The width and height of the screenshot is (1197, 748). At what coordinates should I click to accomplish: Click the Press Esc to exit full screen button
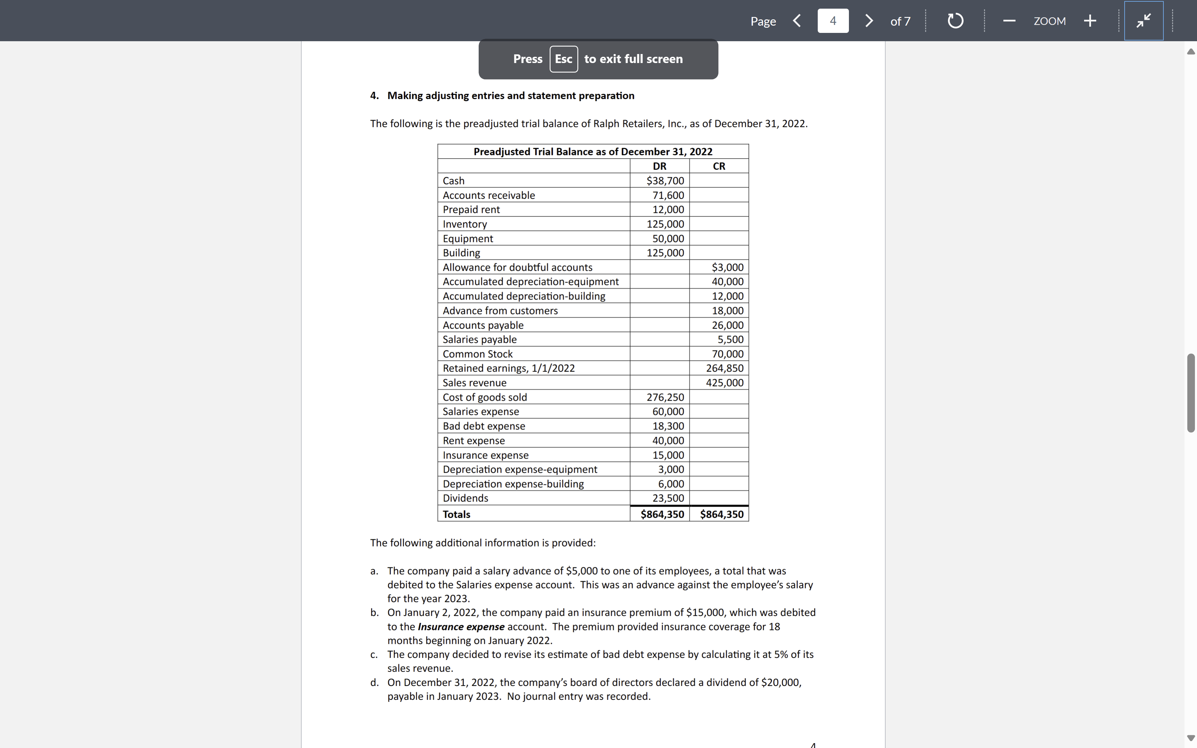(x=598, y=59)
